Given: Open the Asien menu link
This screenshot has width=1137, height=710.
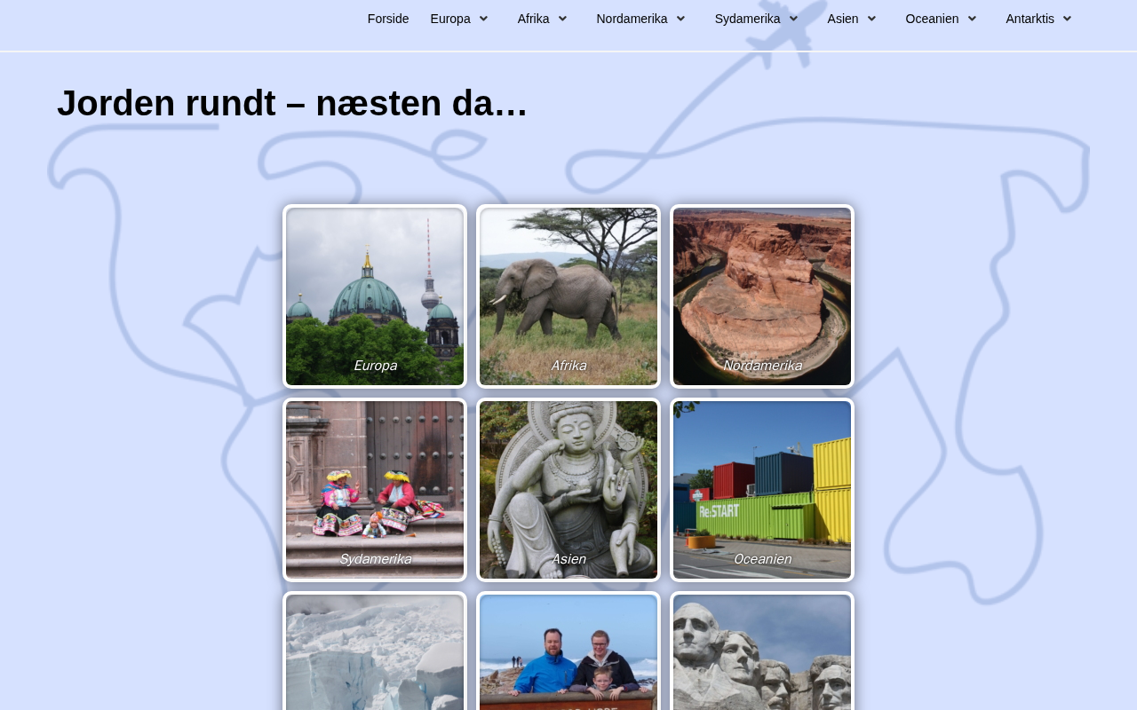Looking at the screenshot, I should click(x=843, y=19).
